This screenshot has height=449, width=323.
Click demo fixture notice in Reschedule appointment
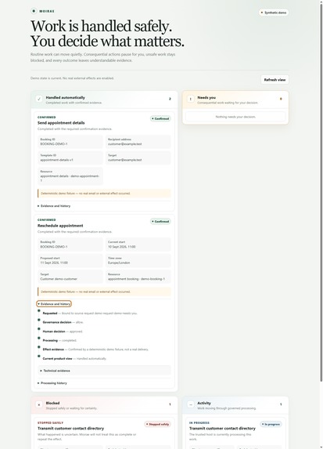coord(104,291)
